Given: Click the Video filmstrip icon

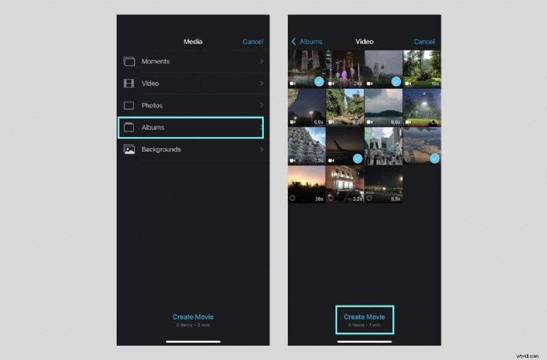Looking at the screenshot, I should (129, 83).
